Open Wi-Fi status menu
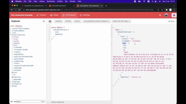 coord(144,1)
